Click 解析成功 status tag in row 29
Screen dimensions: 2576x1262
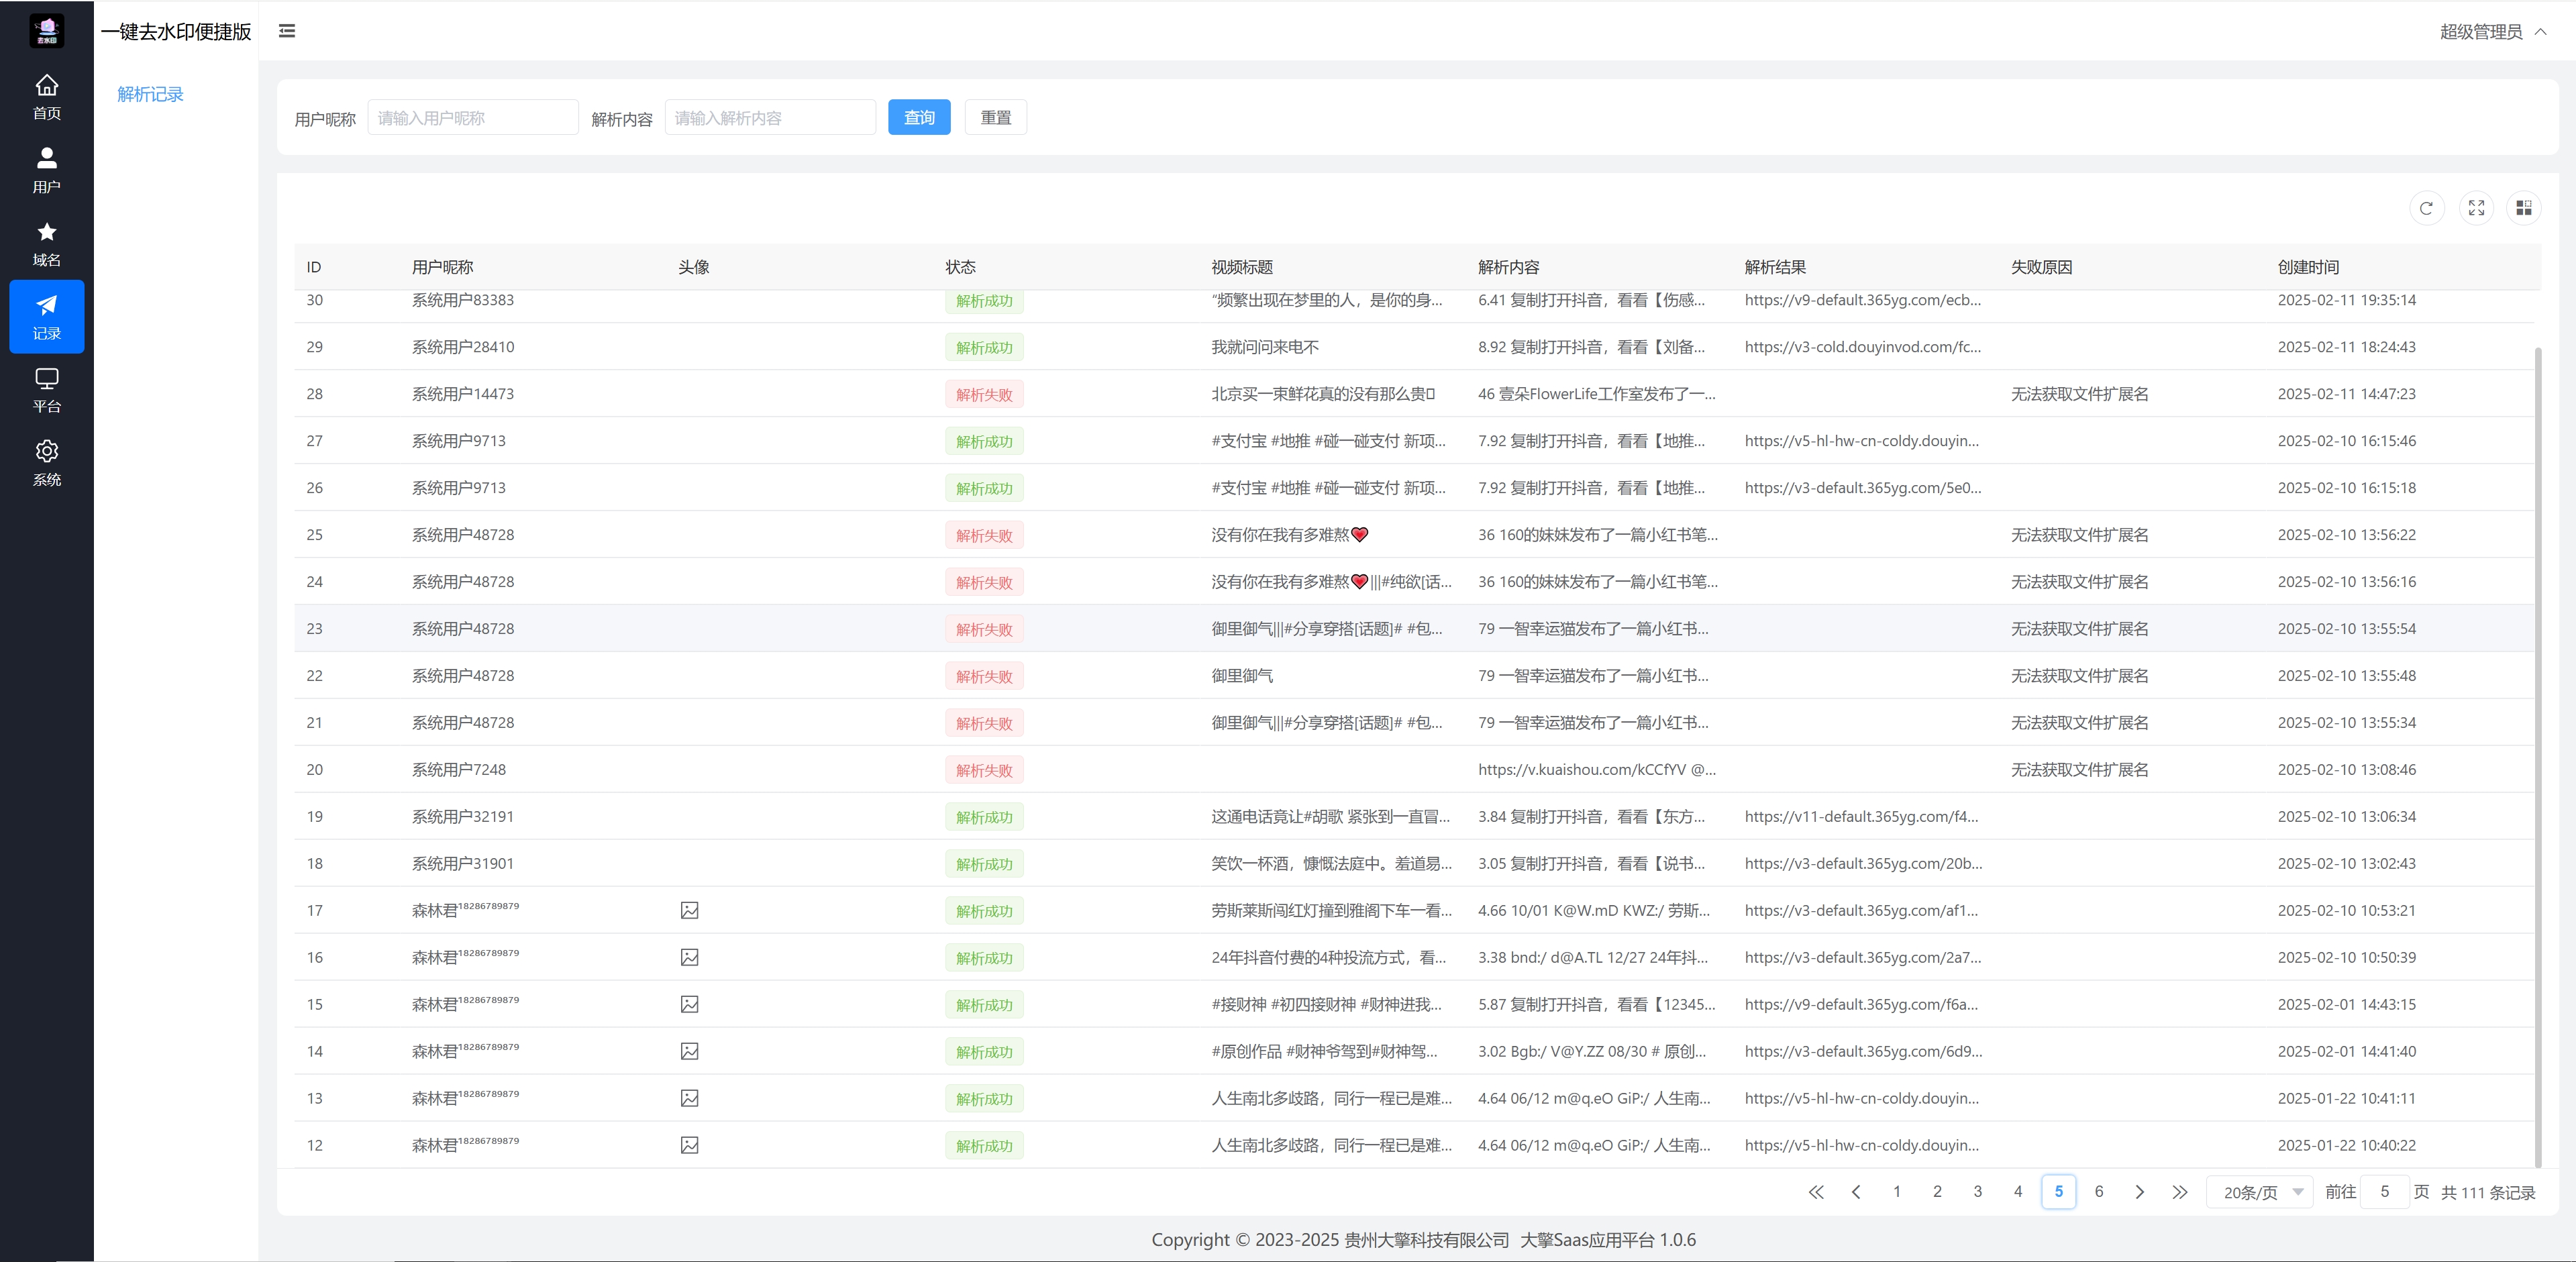tap(984, 347)
